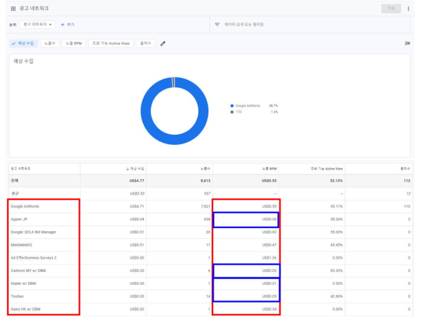Viewport: 421px width, 322px height.
Task: Open the three-dot more options menu
Action: pos(408,8)
